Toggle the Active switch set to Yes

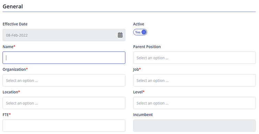[x=140, y=32]
